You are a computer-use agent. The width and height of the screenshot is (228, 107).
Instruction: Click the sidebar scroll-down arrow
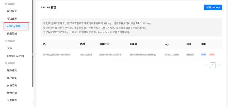tap(33, 103)
